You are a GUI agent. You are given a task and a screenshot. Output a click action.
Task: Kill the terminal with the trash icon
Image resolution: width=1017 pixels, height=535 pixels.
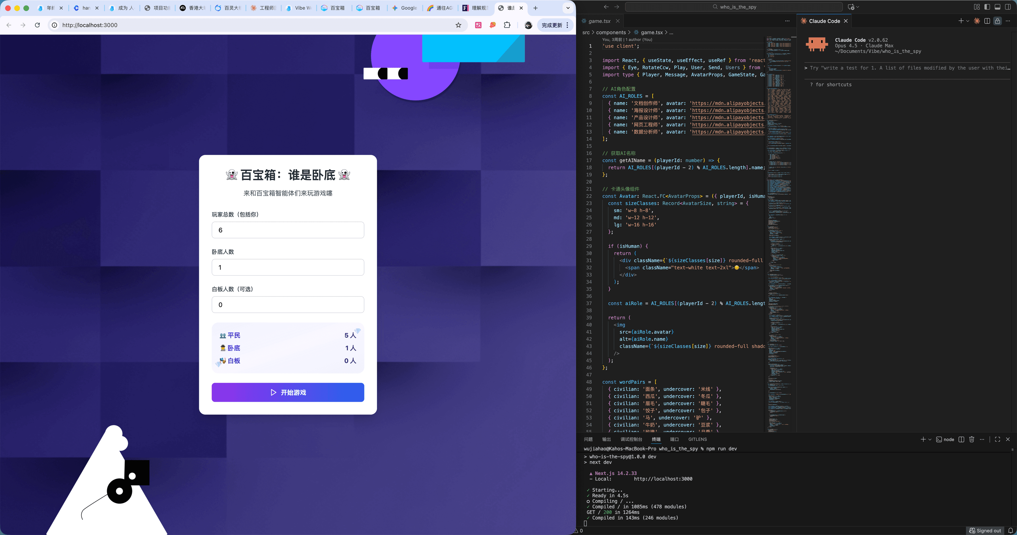coord(972,439)
